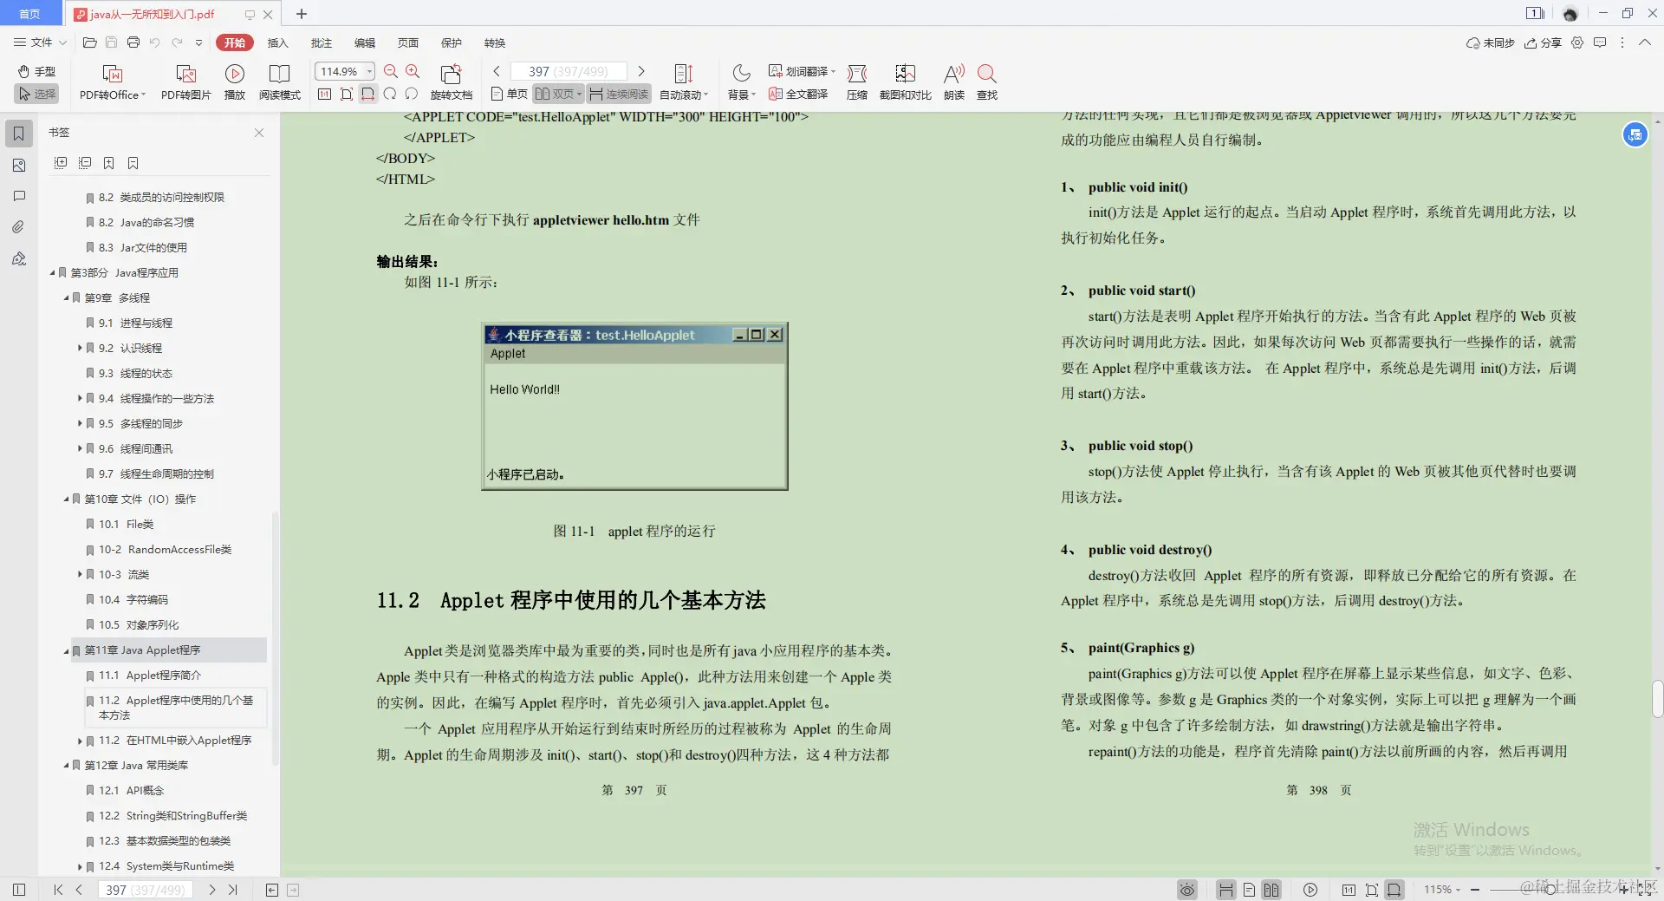
Task: Open the PDF转Office conversion tool
Action: pyautogui.click(x=111, y=82)
